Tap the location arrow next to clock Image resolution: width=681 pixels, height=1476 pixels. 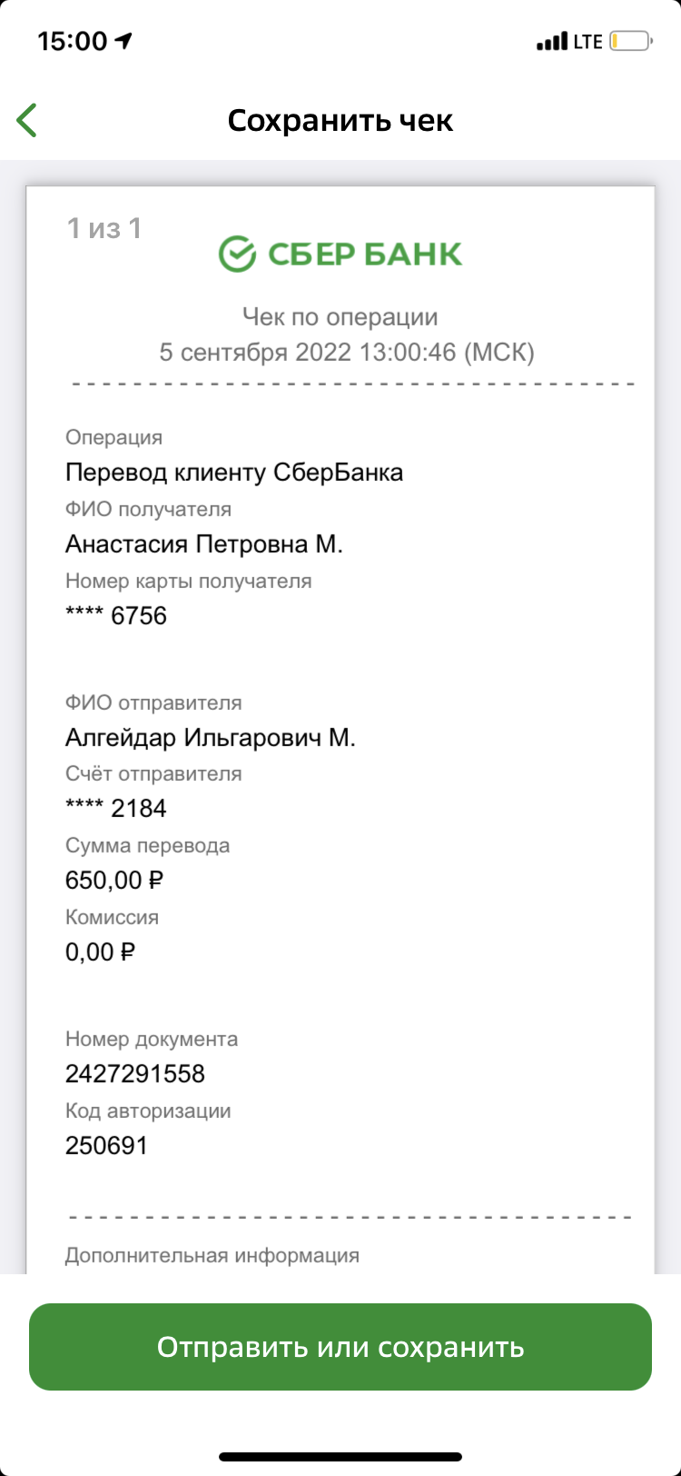coord(124,41)
